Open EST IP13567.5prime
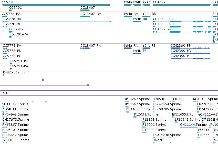 (138, 104)
